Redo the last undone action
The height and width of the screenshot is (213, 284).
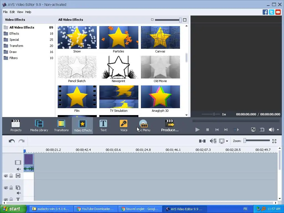click(x=22, y=141)
